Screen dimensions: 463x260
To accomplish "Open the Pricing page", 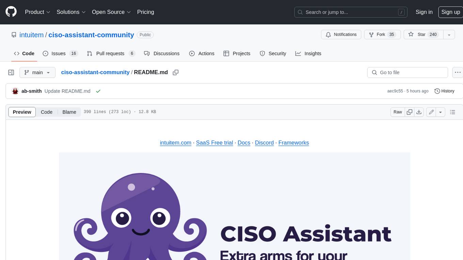I will [x=145, y=12].
